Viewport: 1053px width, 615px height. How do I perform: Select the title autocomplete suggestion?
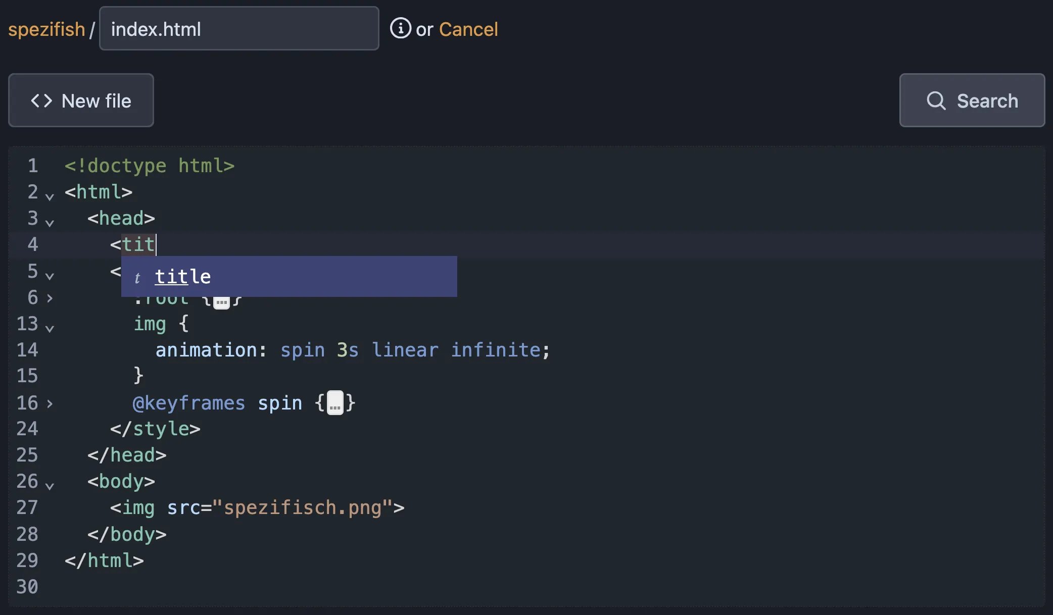183,276
